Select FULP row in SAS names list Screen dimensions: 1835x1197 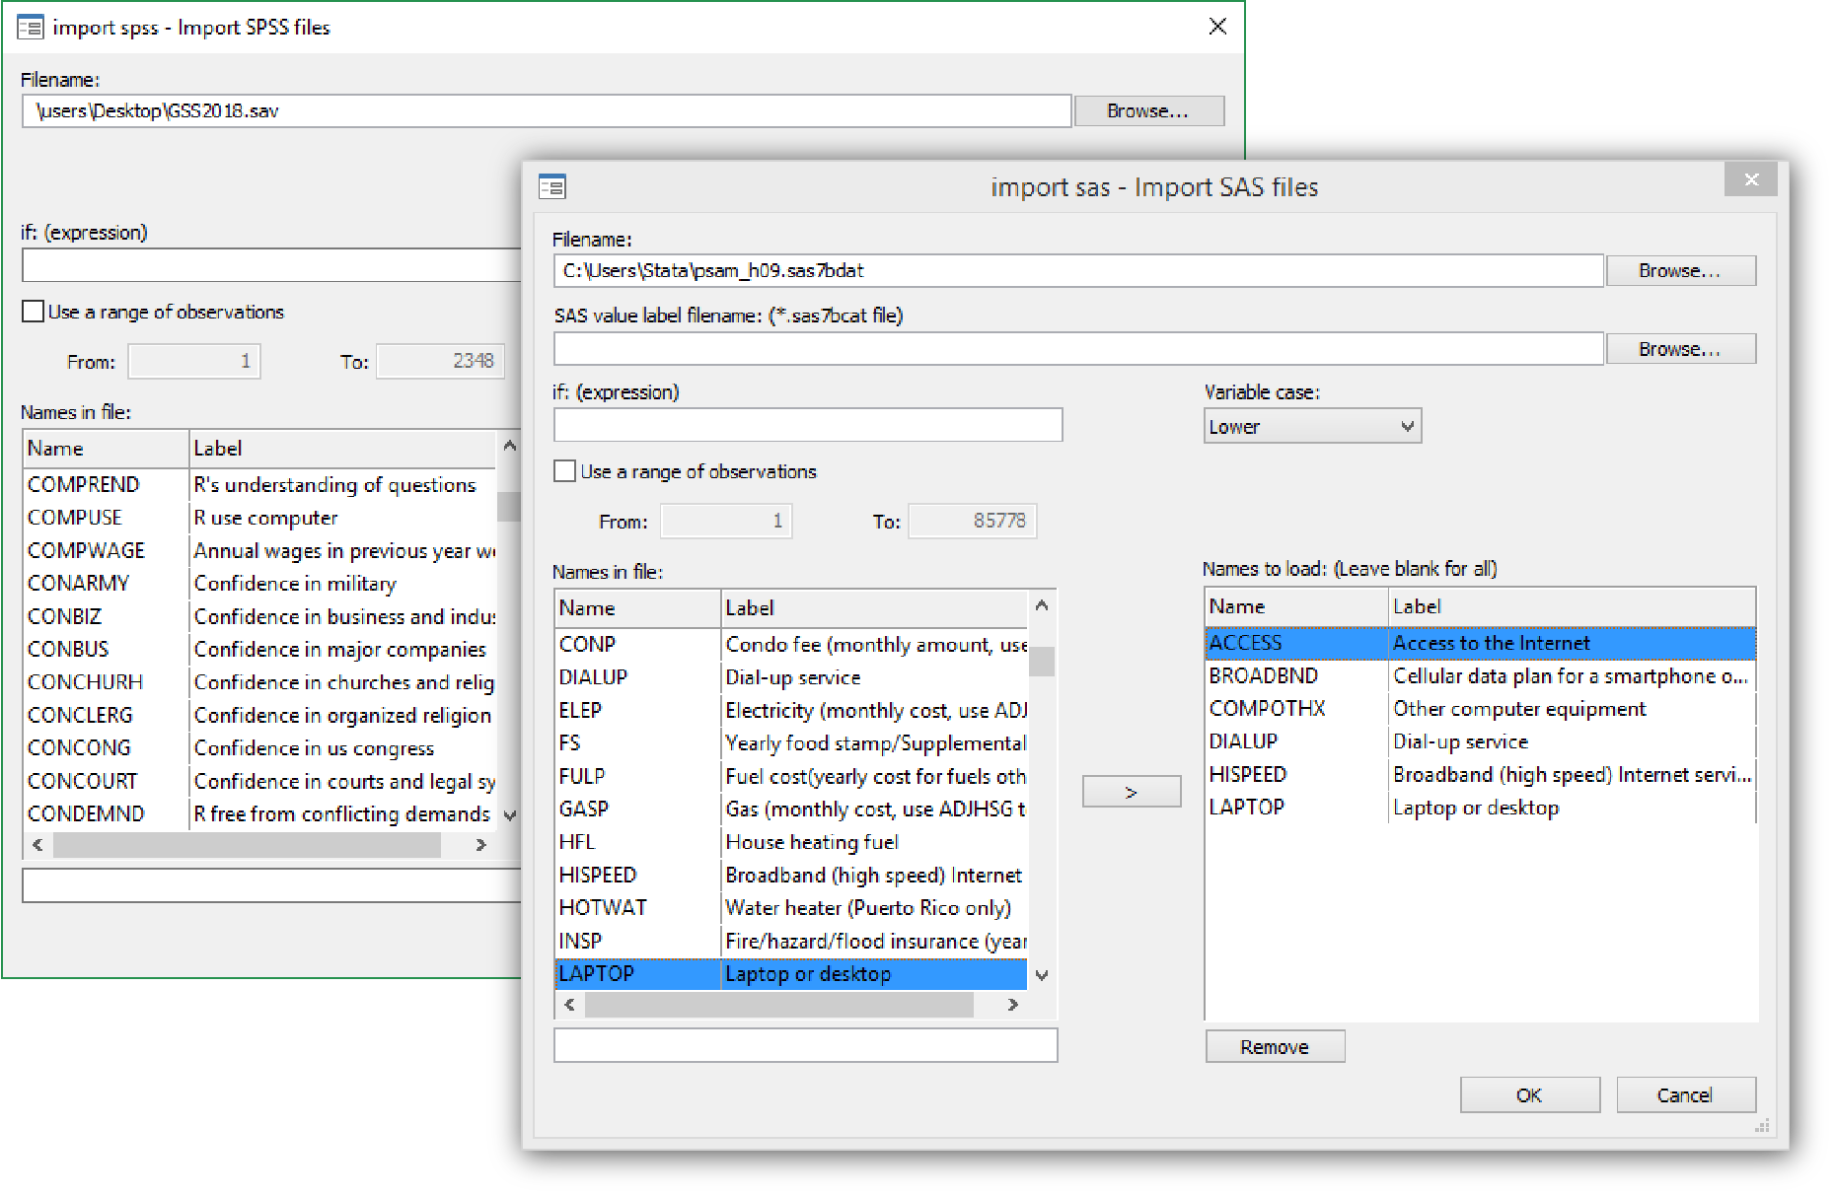coord(791,776)
